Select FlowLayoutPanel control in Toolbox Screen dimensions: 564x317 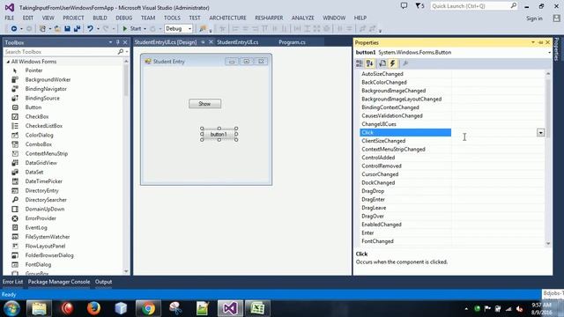(x=45, y=246)
